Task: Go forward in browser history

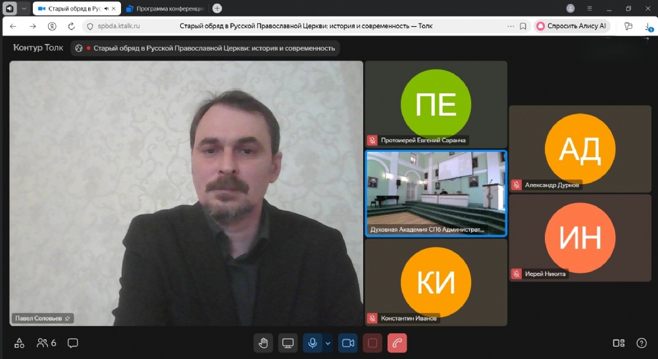Action: coord(33,26)
